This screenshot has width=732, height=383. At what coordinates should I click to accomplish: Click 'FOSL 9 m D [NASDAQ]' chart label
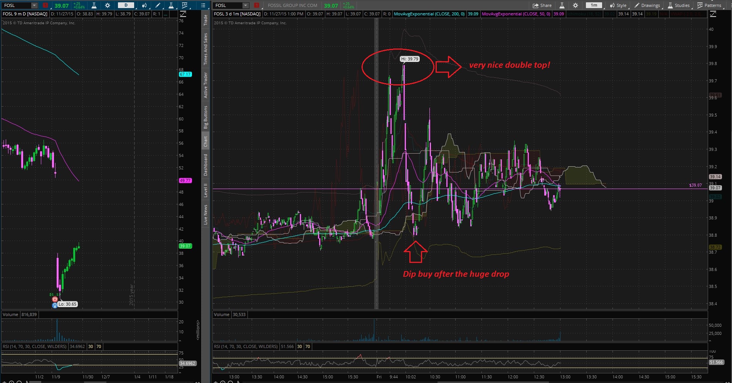tap(25, 14)
